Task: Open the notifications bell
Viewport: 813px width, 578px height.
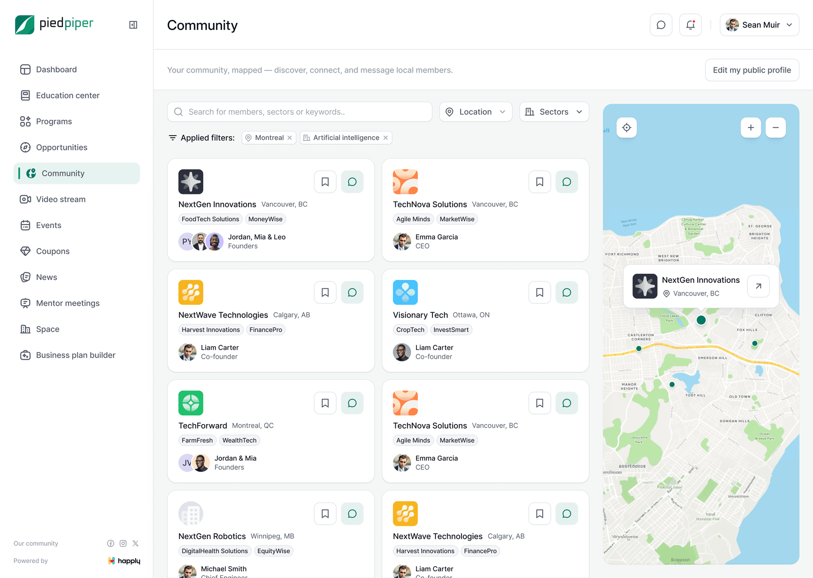Action: coord(691,25)
